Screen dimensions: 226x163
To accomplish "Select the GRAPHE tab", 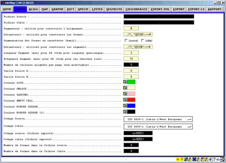I will click(58, 9).
